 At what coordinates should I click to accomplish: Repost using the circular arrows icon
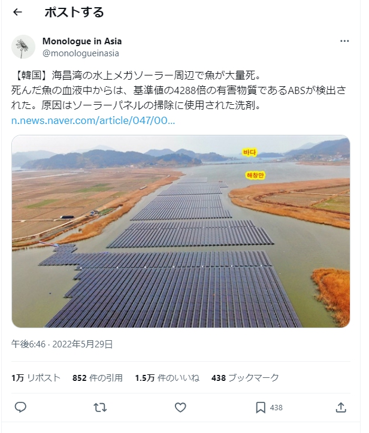(101, 407)
